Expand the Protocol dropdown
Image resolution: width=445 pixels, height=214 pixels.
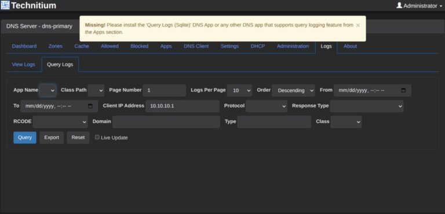click(267, 106)
